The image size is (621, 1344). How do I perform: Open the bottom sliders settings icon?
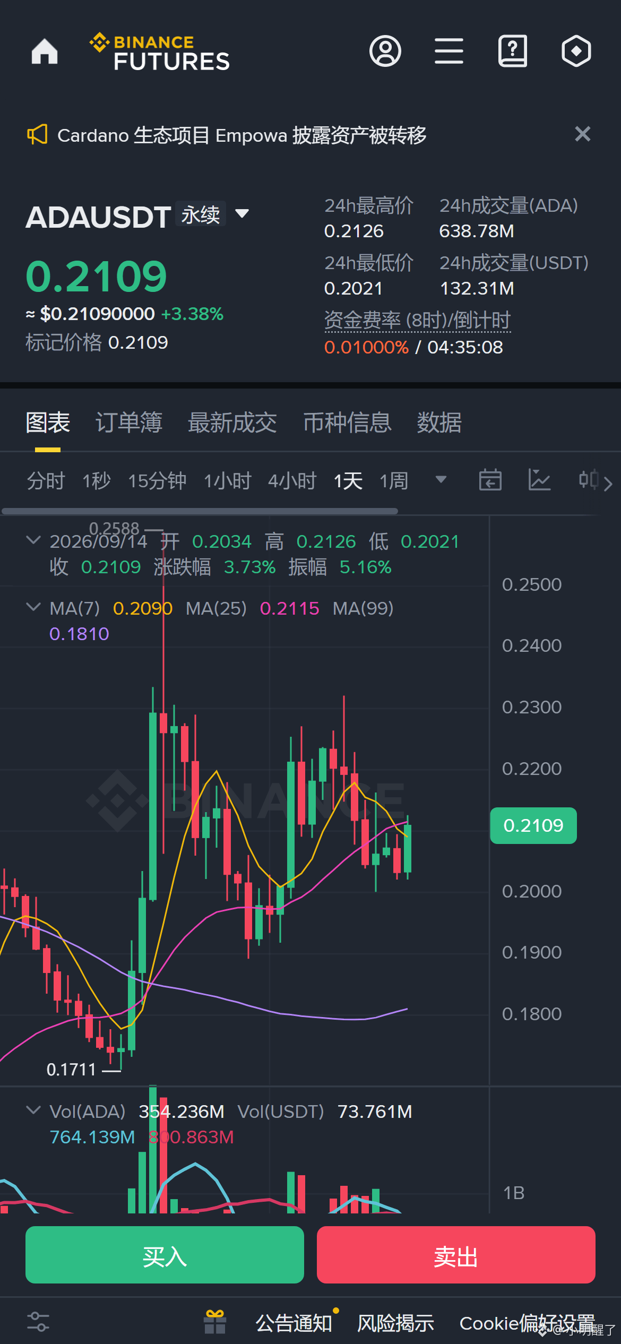click(38, 1322)
